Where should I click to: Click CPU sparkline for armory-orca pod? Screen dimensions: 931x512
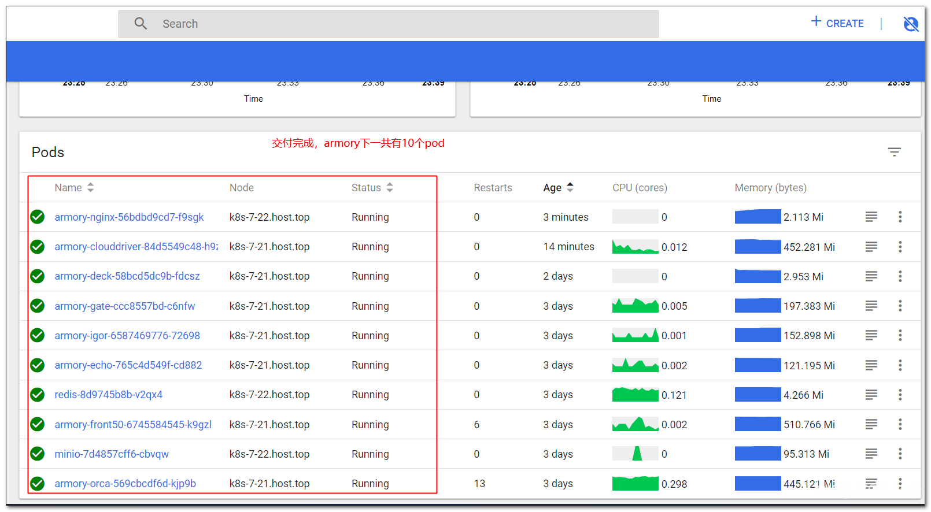635,483
